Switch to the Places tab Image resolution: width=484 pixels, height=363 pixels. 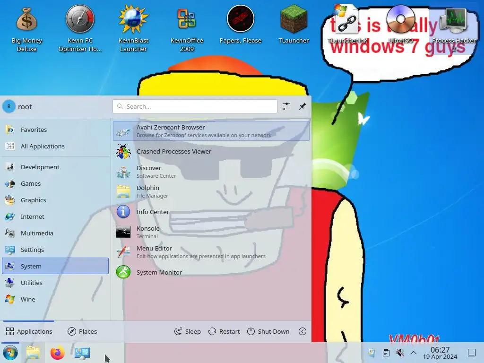tap(82, 331)
